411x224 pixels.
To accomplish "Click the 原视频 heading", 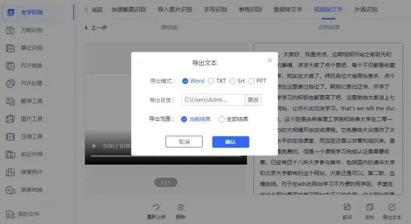I will 170,27.
